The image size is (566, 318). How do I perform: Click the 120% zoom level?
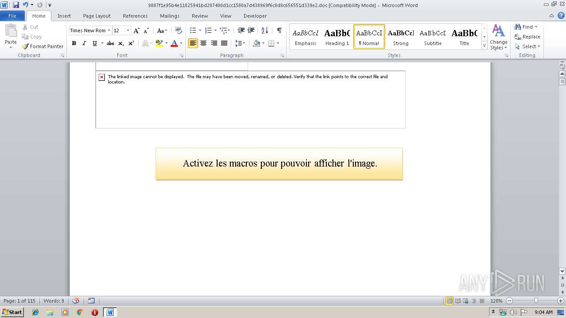pos(496,301)
